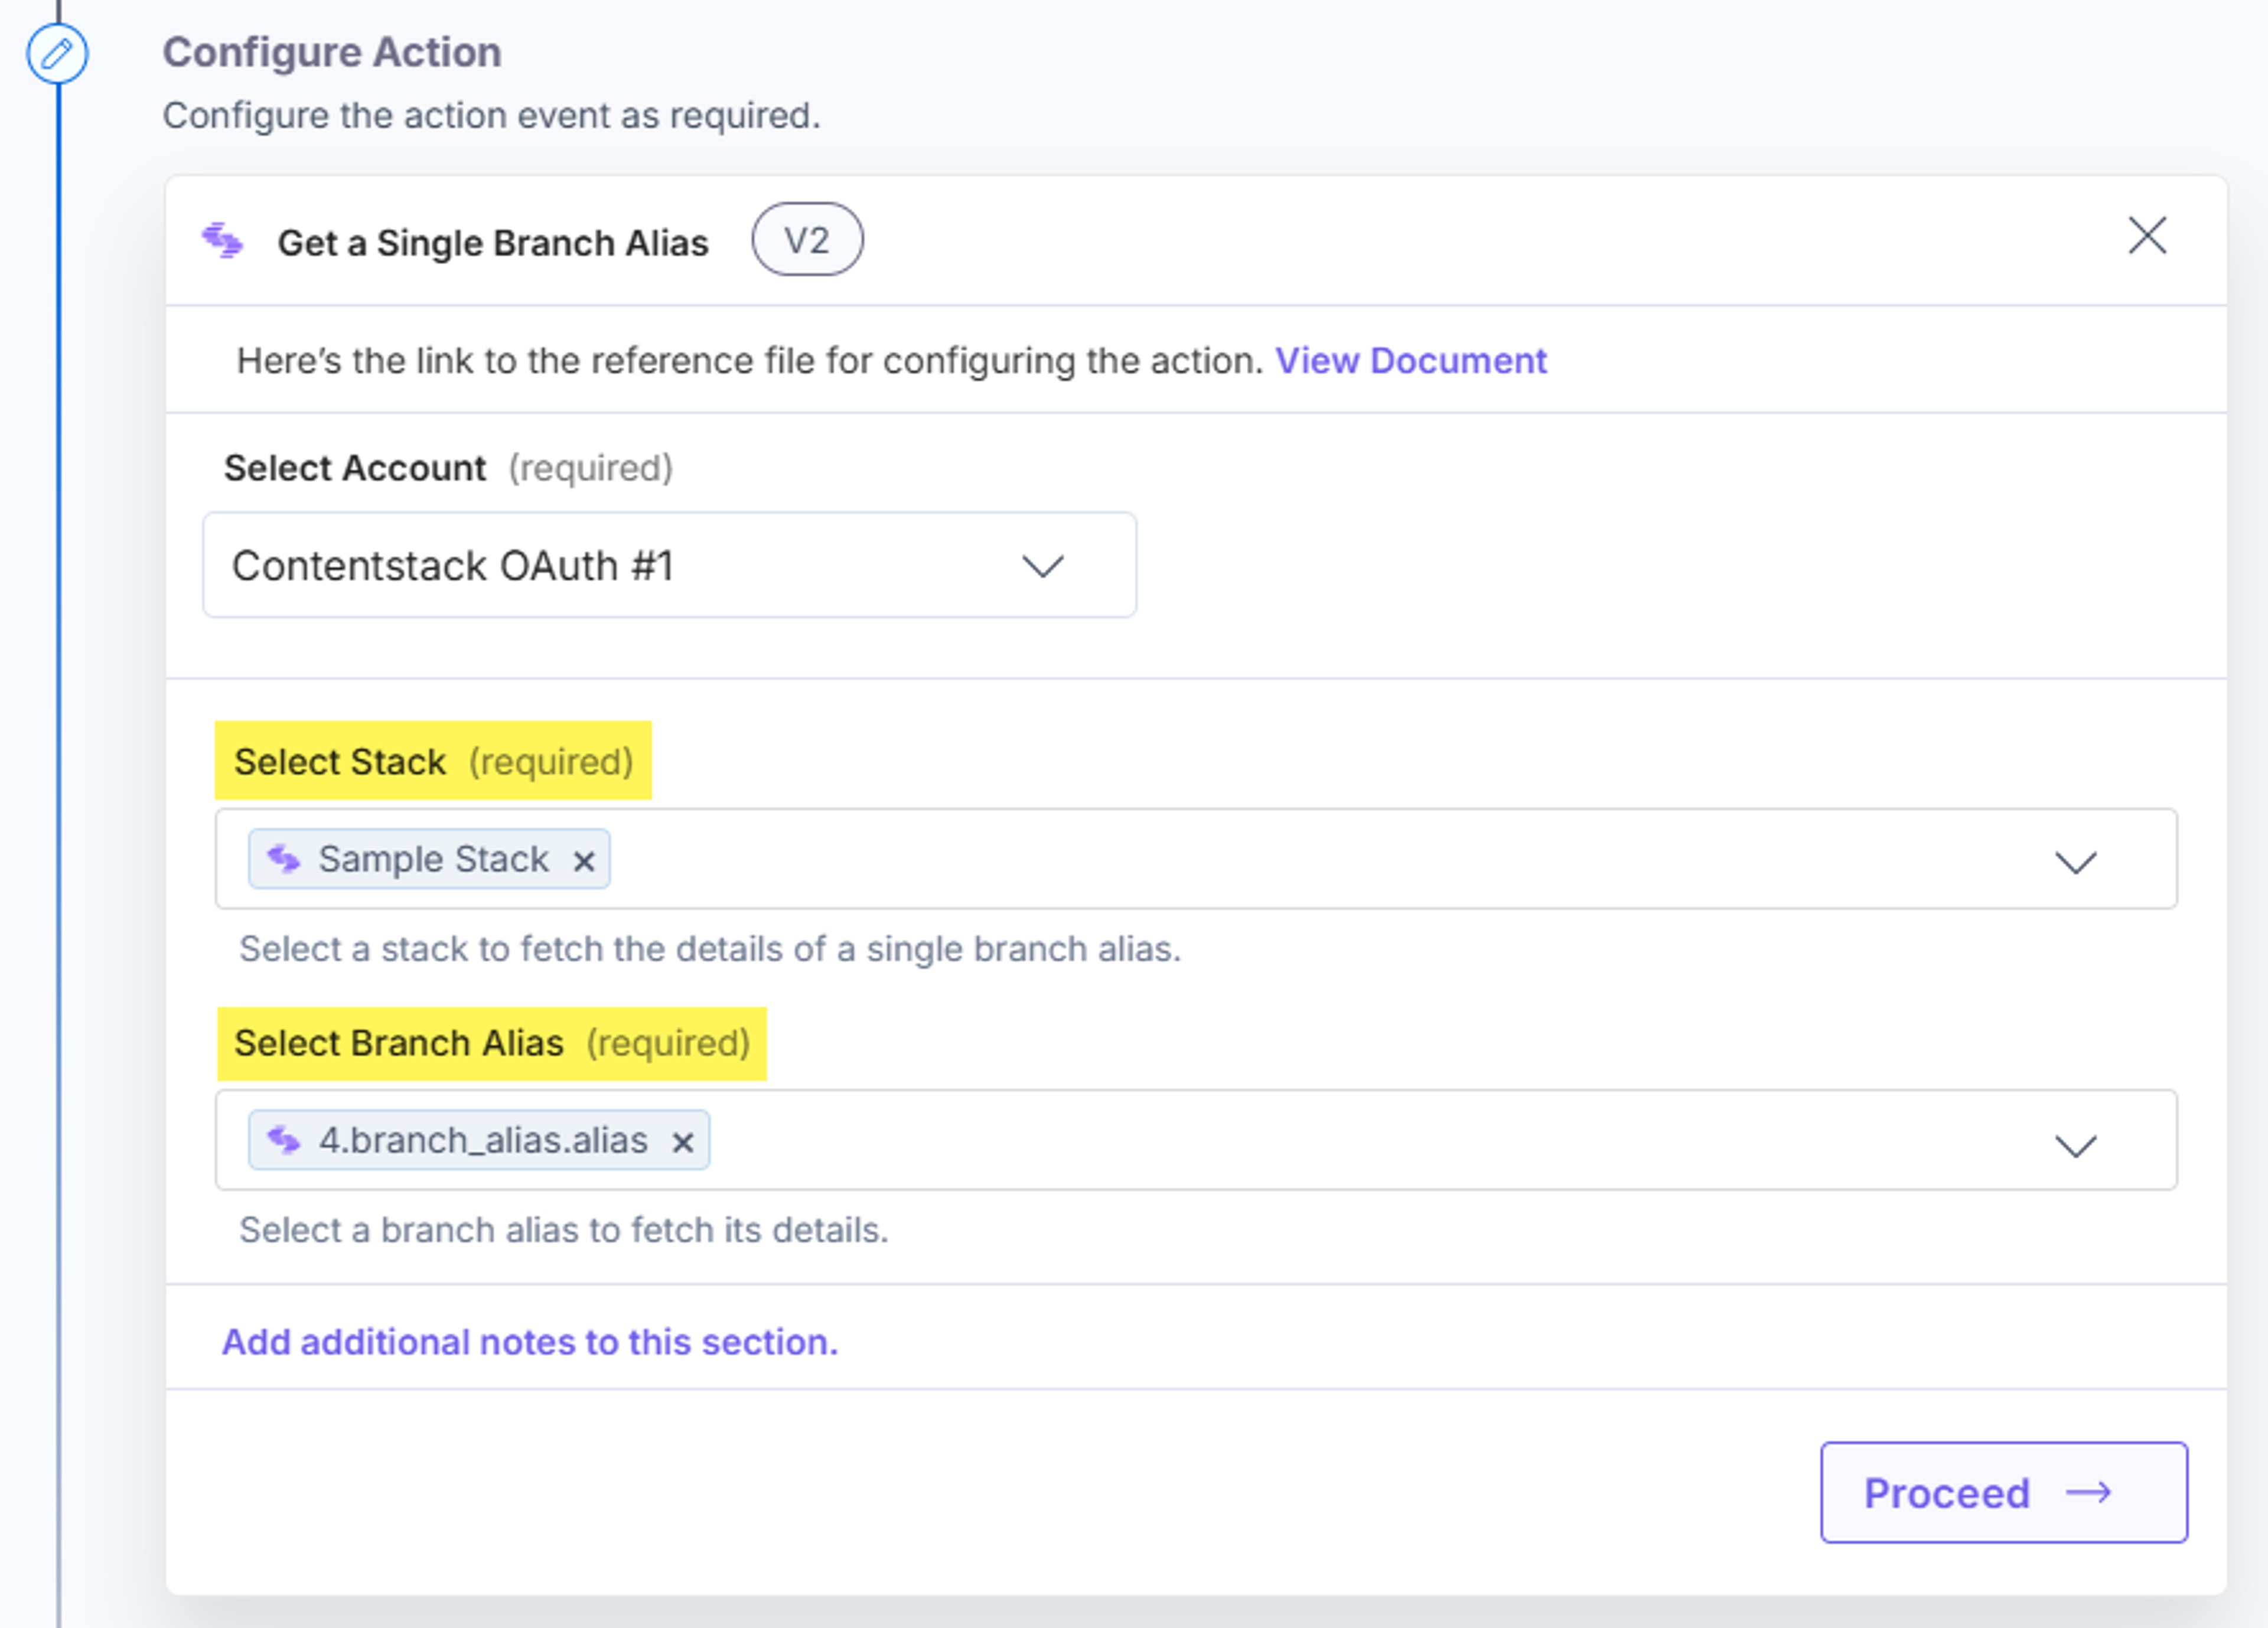The image size is (2268, 1628).
Task: Click the Select Stack label
Action: (340, 762)
